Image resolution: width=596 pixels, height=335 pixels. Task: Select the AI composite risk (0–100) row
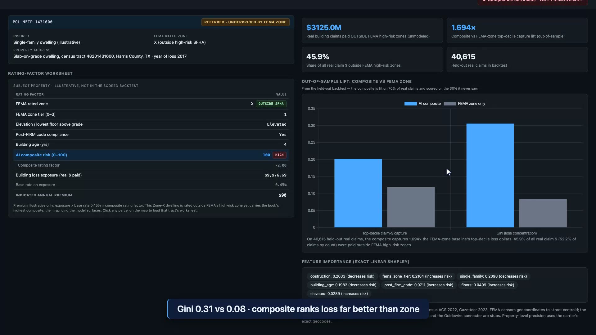point(151,155)
